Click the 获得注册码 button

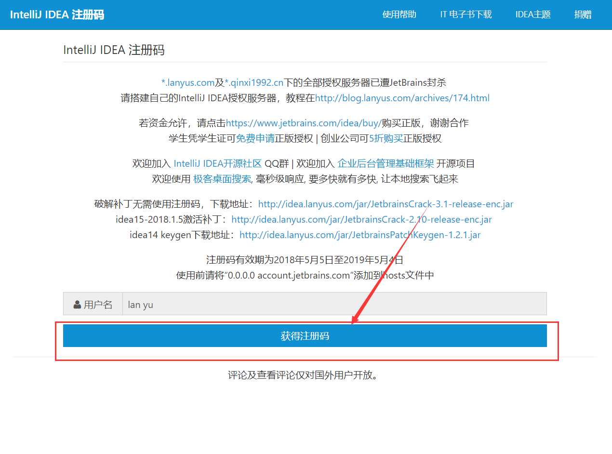(305, 335)
